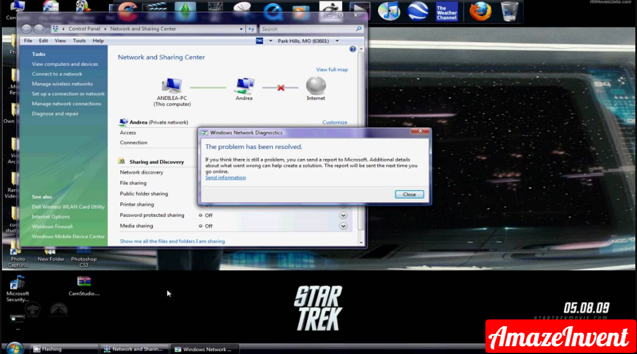Open the Recycle Bin dock icon
The width and height of the screenshot is (637, 354).
[509, 11]
